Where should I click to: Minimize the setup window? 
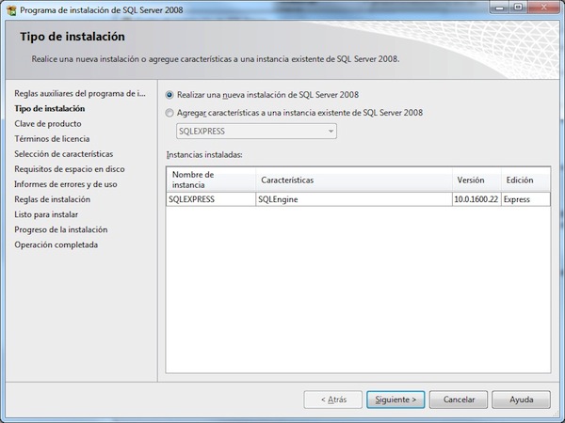coord(500,8)
